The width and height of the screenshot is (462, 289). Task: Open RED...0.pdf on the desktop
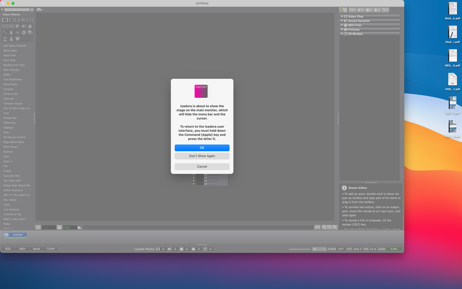tap(453, 58)
